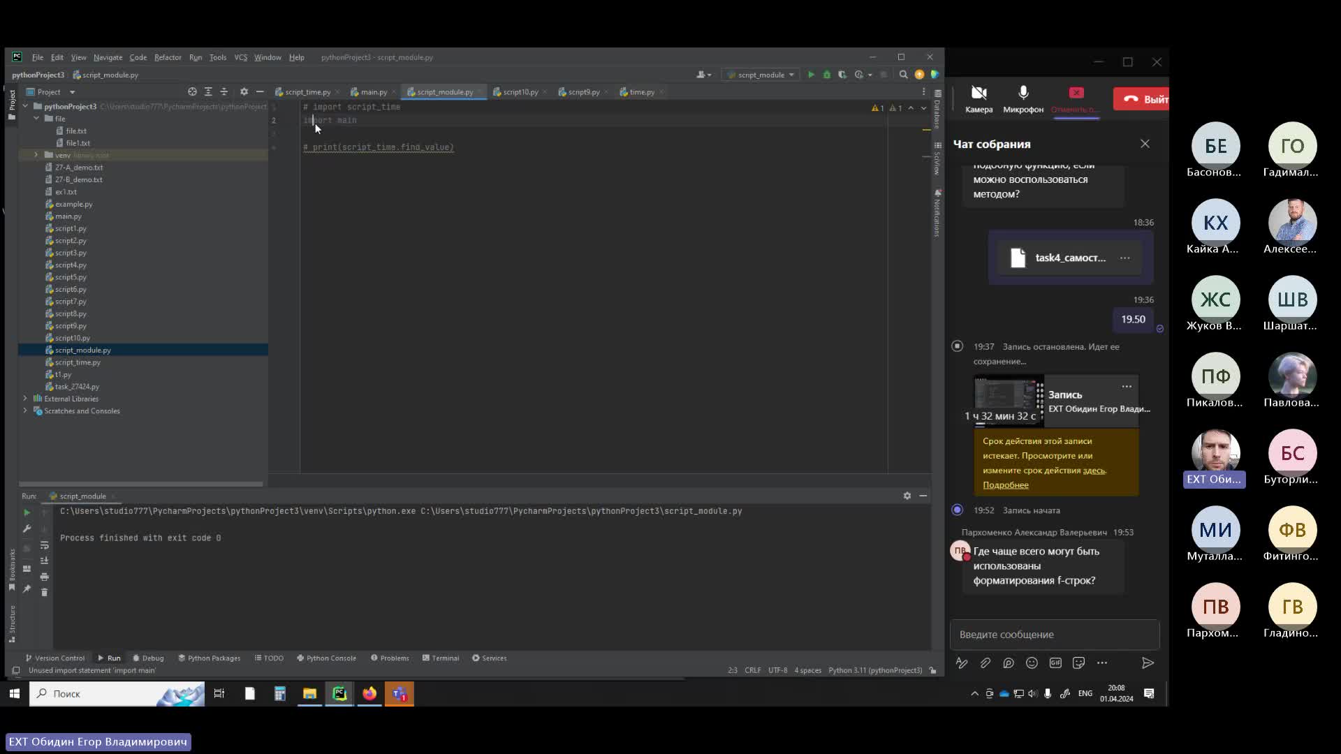Open the File menu
Viewport: 1341px width, 754px height.
38,57
